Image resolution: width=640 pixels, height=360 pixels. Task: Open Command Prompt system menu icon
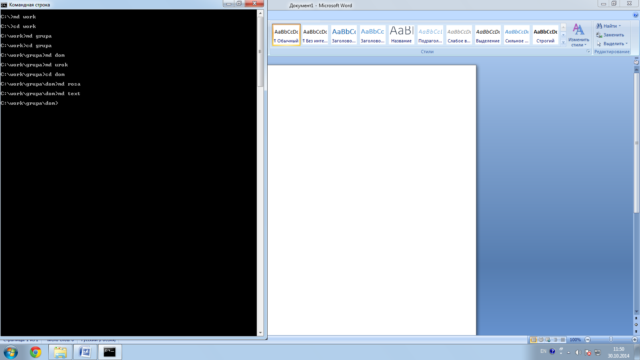(4, 5)
